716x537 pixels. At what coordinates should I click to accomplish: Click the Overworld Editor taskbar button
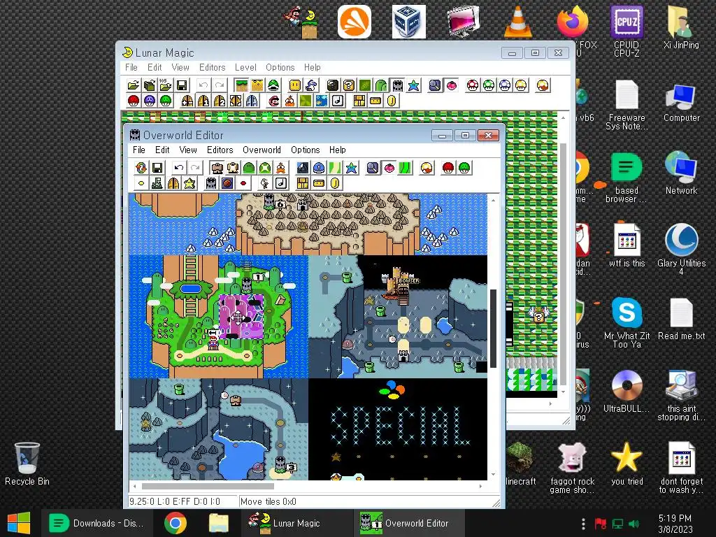(x=408, y=523)
